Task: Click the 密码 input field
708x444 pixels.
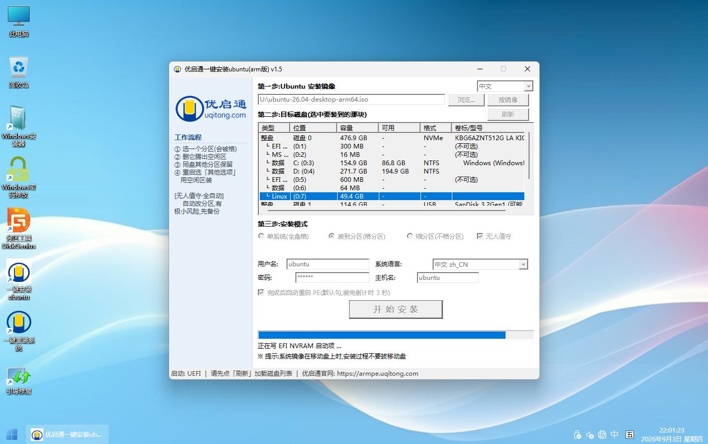Action: point(332,278)
